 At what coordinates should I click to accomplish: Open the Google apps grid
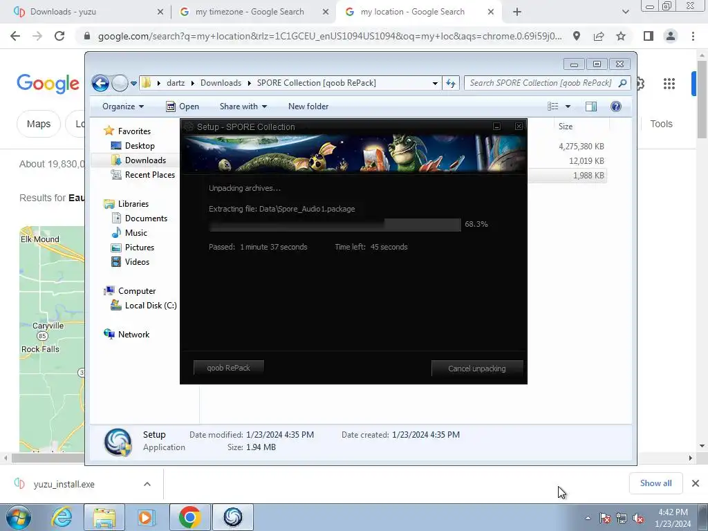pyautogui.click(x=669, y=83)
